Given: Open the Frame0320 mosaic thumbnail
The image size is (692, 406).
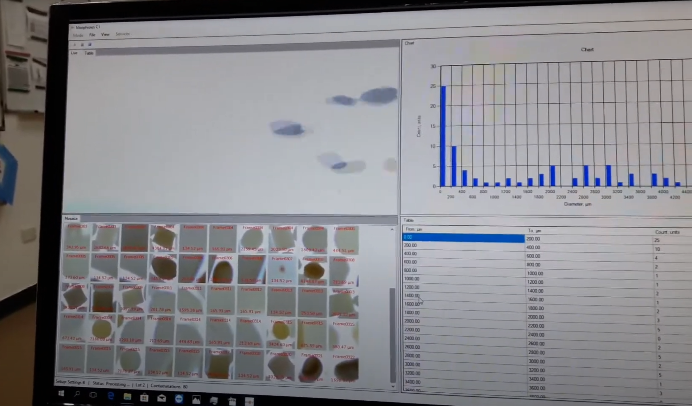Looking at the screenshot, I should tap(280, 366).
